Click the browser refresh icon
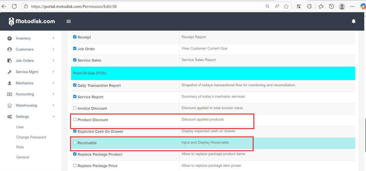This screenshot has height=171, width=366. click(x=14, y=6)
